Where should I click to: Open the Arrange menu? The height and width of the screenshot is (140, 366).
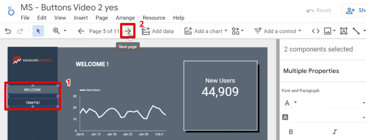coord(125,18)
